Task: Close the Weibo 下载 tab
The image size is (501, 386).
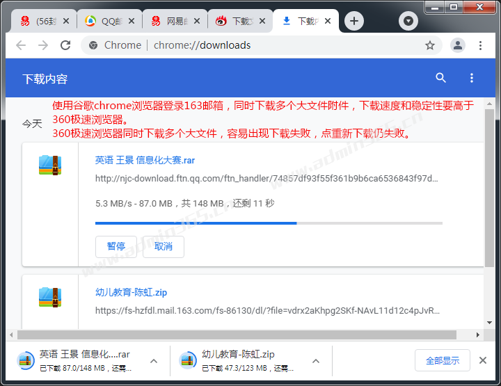Action: click(262, 21)
